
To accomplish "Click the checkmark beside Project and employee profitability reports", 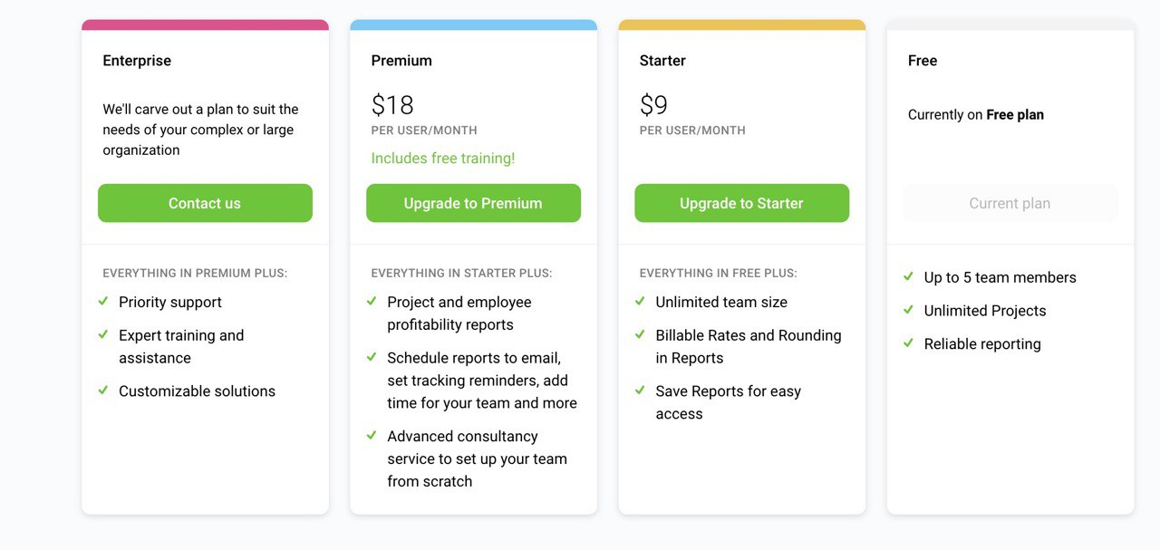I will pos(372,301).
